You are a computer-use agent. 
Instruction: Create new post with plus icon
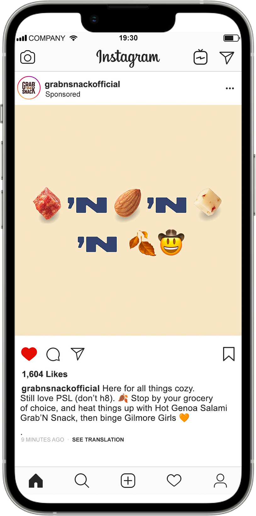(x=128, y=480)
